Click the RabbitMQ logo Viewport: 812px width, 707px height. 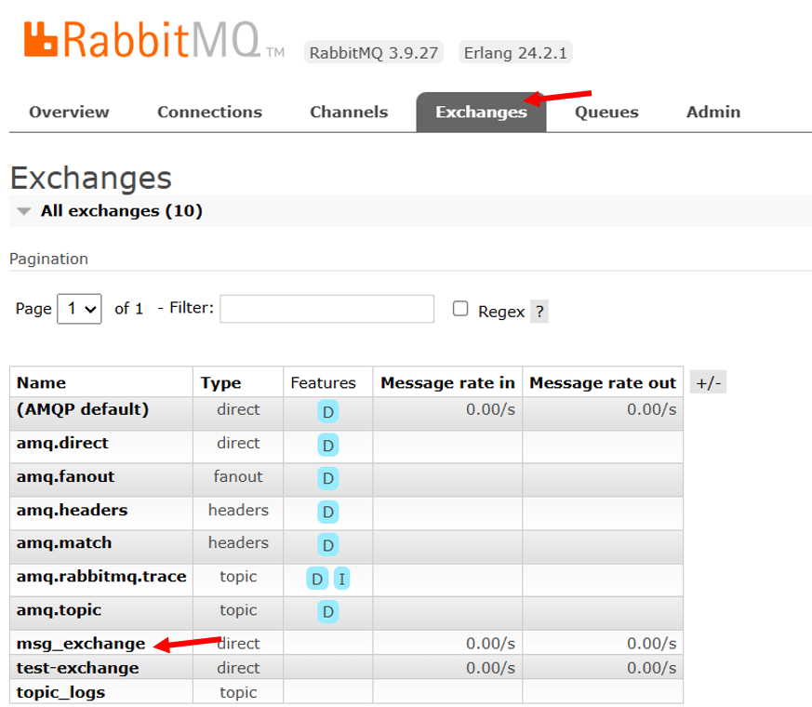[x=153, y=39]
